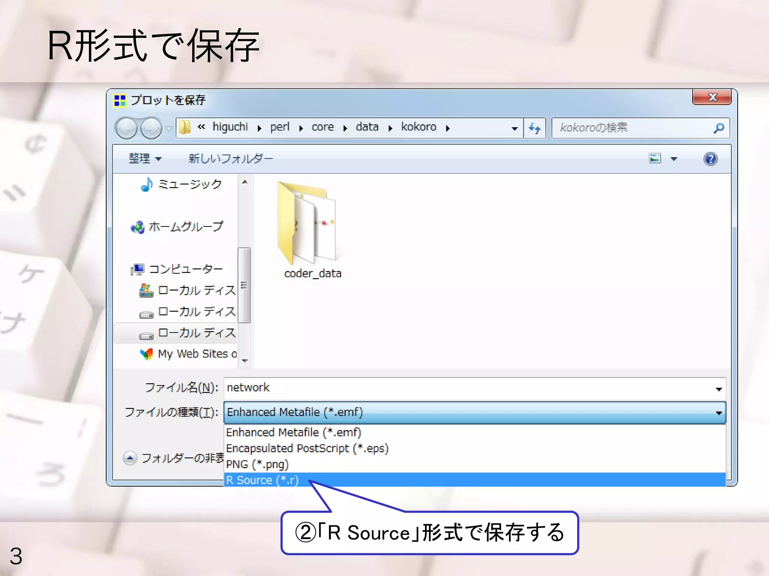Image resolution: width=769 pixels, height=576 pixels.
Task: Expand arrow after higuchi in breadcrumb
Action: (259, 128)
